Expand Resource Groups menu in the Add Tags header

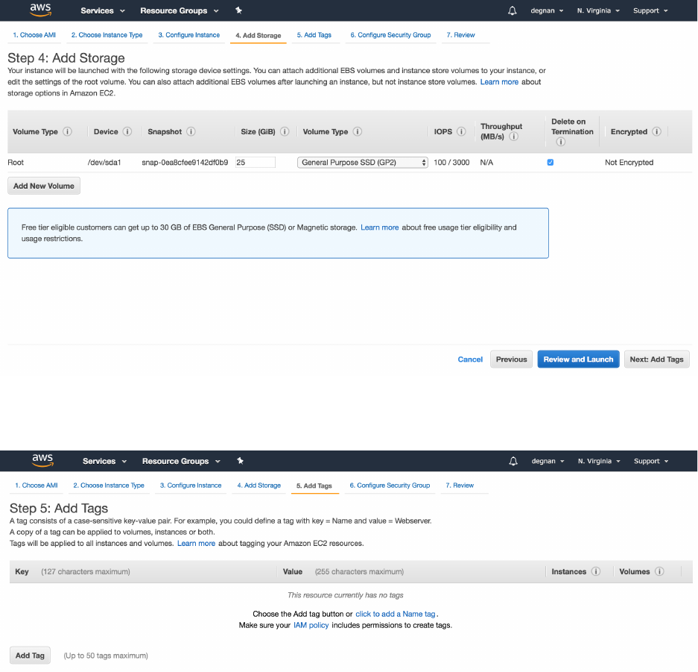point(181,461)
